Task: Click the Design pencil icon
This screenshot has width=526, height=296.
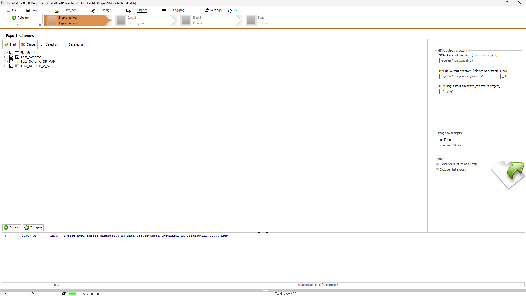Action: 93,11
